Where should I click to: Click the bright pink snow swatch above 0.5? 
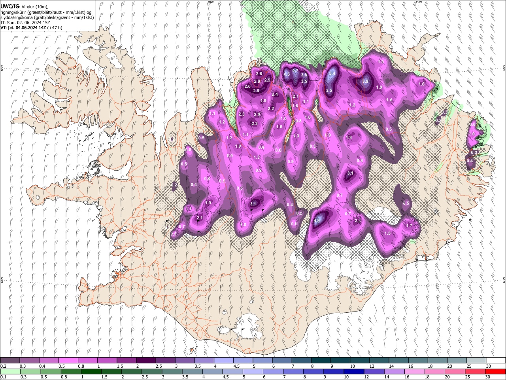68,361
